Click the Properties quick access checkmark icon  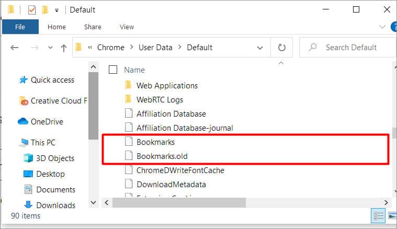pyautogui.click(x=32, y=10)
